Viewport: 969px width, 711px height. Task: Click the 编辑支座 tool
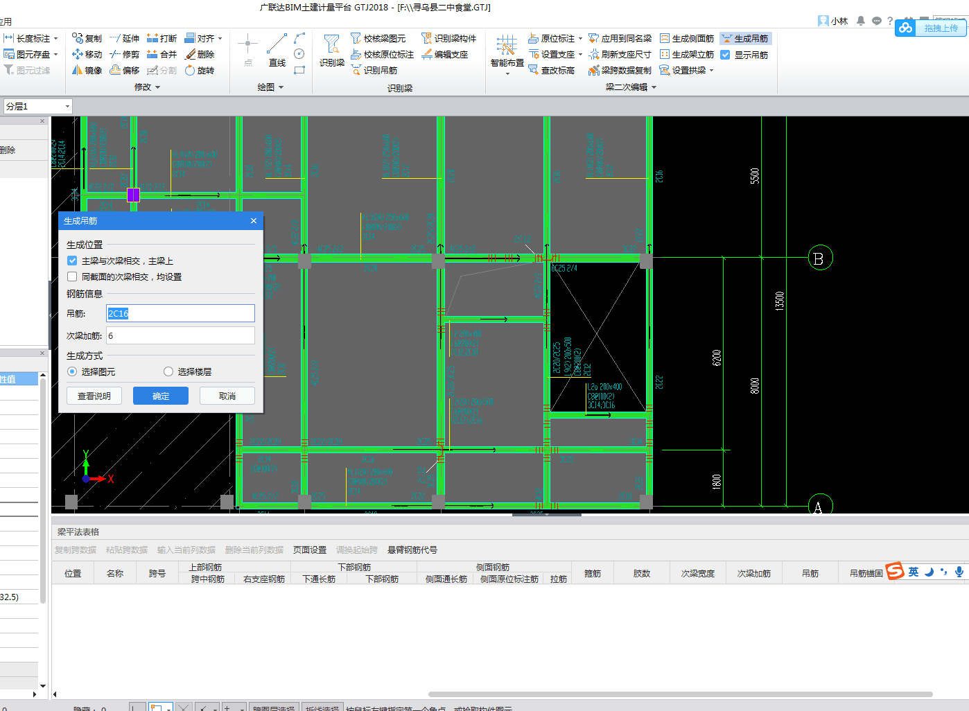point(444,54)
